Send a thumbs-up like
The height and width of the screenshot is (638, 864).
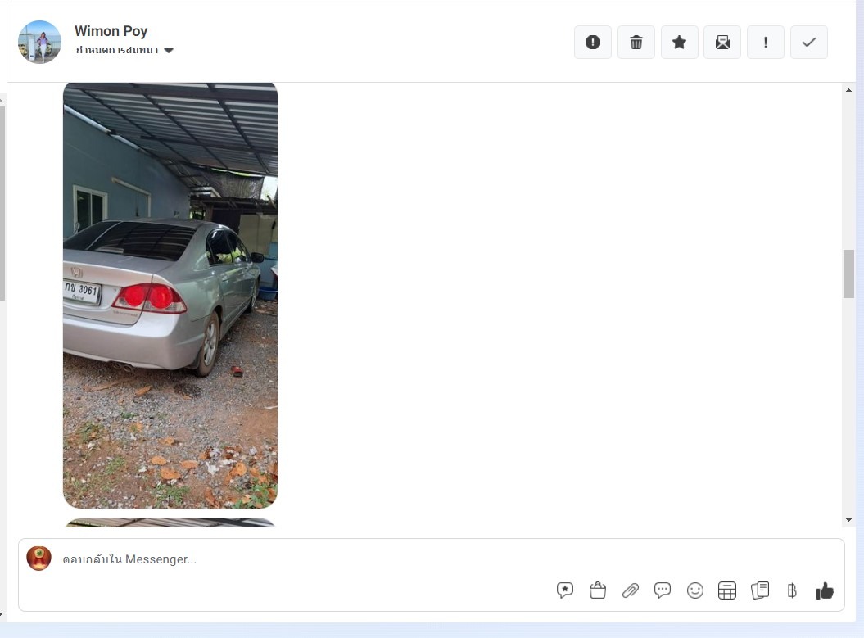[825, 590]
